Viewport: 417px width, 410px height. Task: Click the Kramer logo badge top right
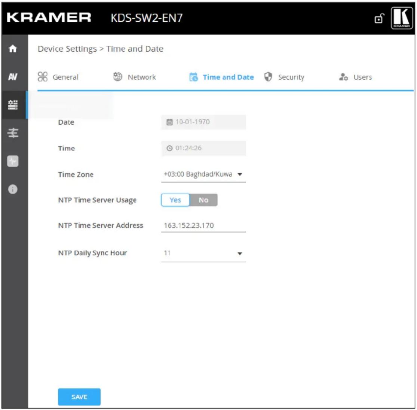click(402, 18)
